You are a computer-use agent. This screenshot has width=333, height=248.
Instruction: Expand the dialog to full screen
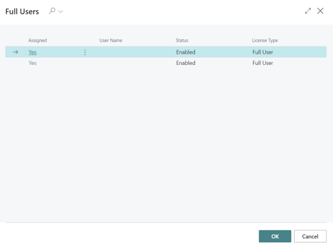(308, 11)
